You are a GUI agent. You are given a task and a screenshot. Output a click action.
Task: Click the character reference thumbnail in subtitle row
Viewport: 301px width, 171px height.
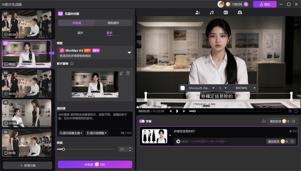154,136
